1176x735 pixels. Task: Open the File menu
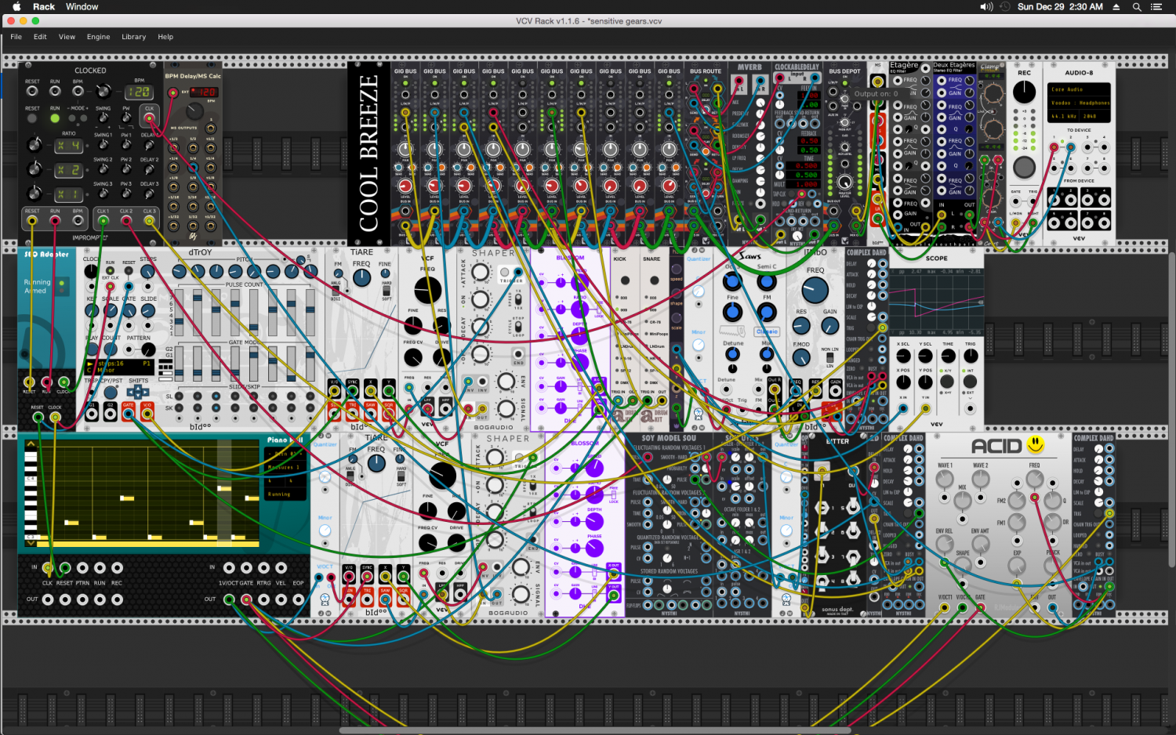[x=16, y=37]
